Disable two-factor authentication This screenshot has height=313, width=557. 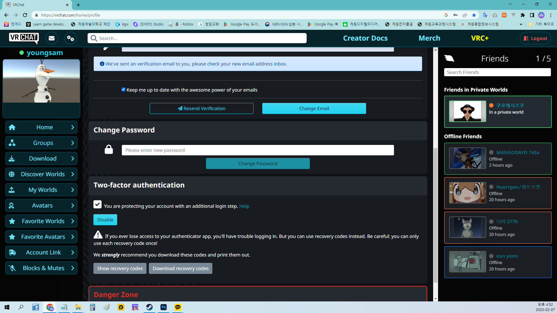pyautogui.click(x=105, y=220)
